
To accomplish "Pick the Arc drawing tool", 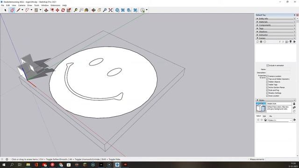I will tap(27, 10).
